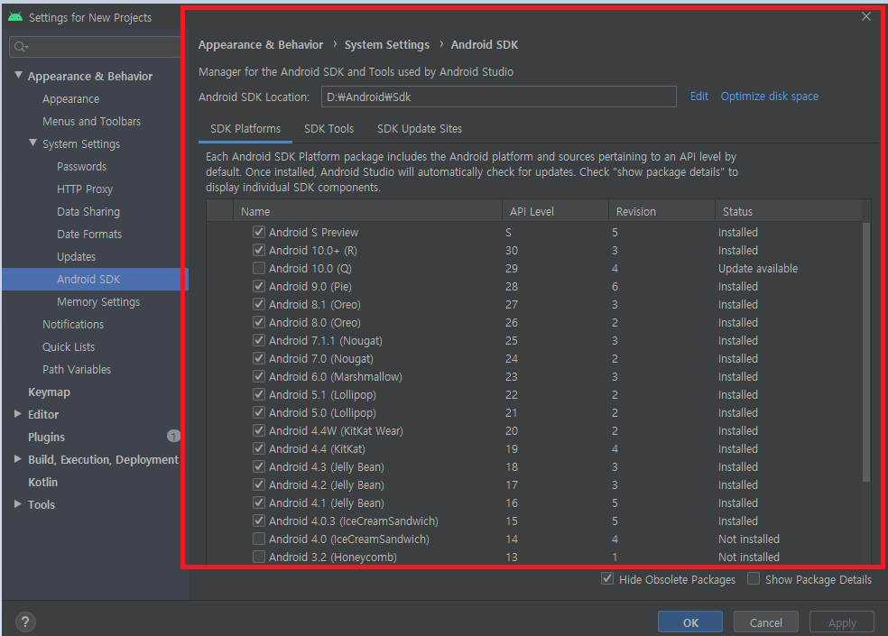Click Optimize disk space link
Viewport: 888px width, 636px height.
point(769,97)
